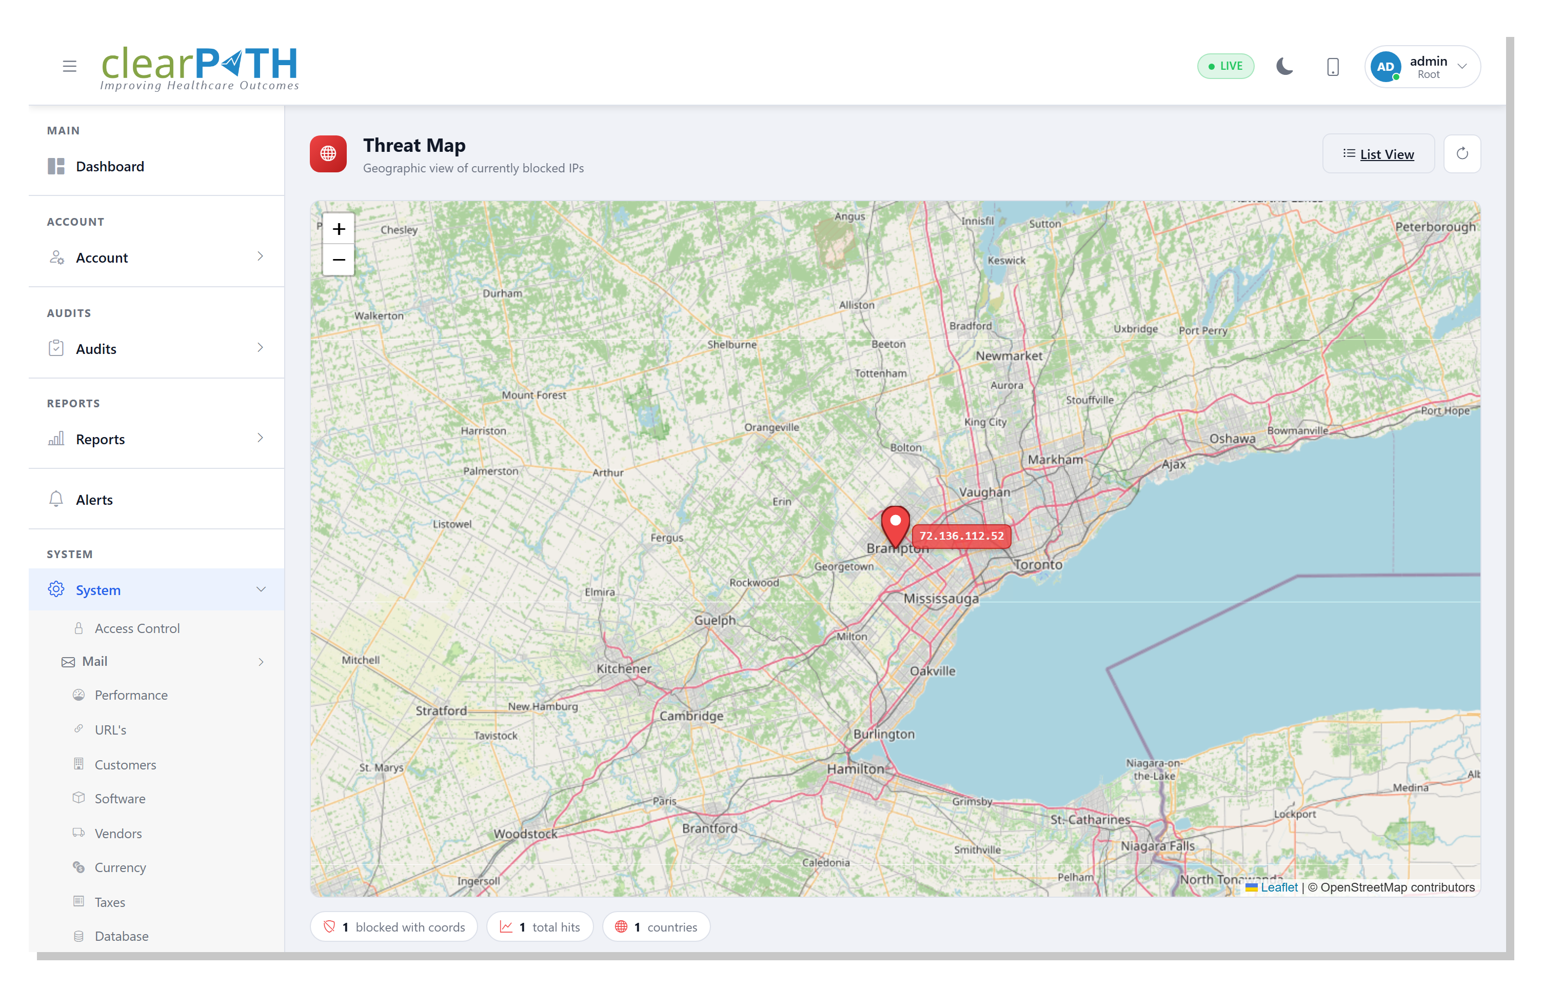The image size is (1543, 989).
Task: Click the URL's link icon
Action: tap(78, 729)
